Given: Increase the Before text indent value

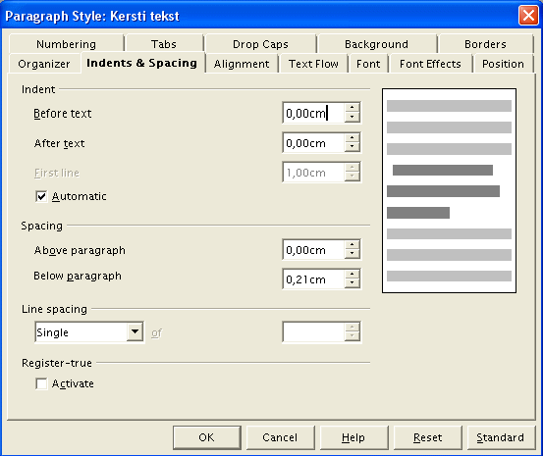Looking at the screenshot, I should pos(352,108).
